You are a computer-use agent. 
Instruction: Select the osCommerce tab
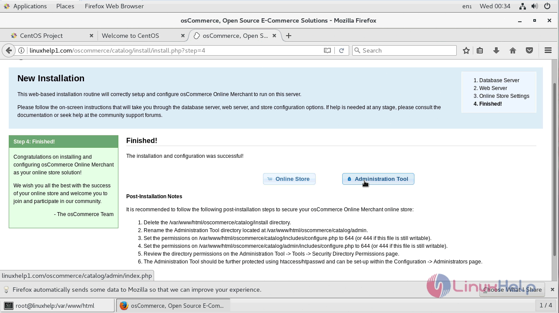[x=235, y=36]
